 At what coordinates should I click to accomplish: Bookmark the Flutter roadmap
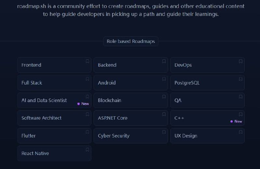coord(87,132)
